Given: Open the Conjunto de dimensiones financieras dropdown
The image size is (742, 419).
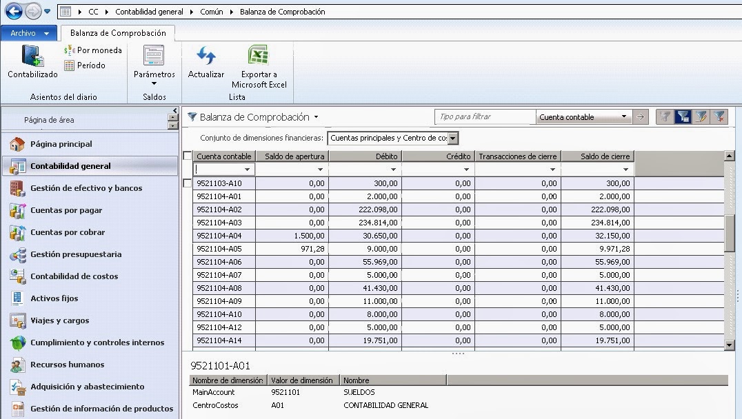Looking at the screenshot, I should (451, 139).
